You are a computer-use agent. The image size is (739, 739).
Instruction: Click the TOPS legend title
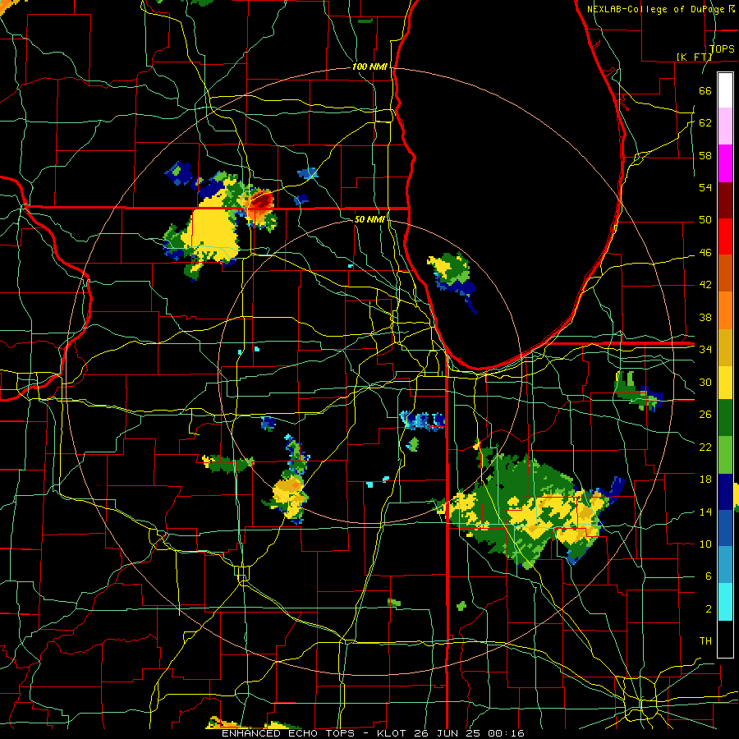click(722, 48)
